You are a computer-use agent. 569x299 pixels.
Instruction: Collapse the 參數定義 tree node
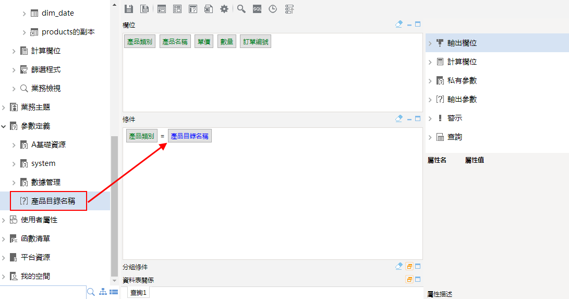[x=4, y=126]
